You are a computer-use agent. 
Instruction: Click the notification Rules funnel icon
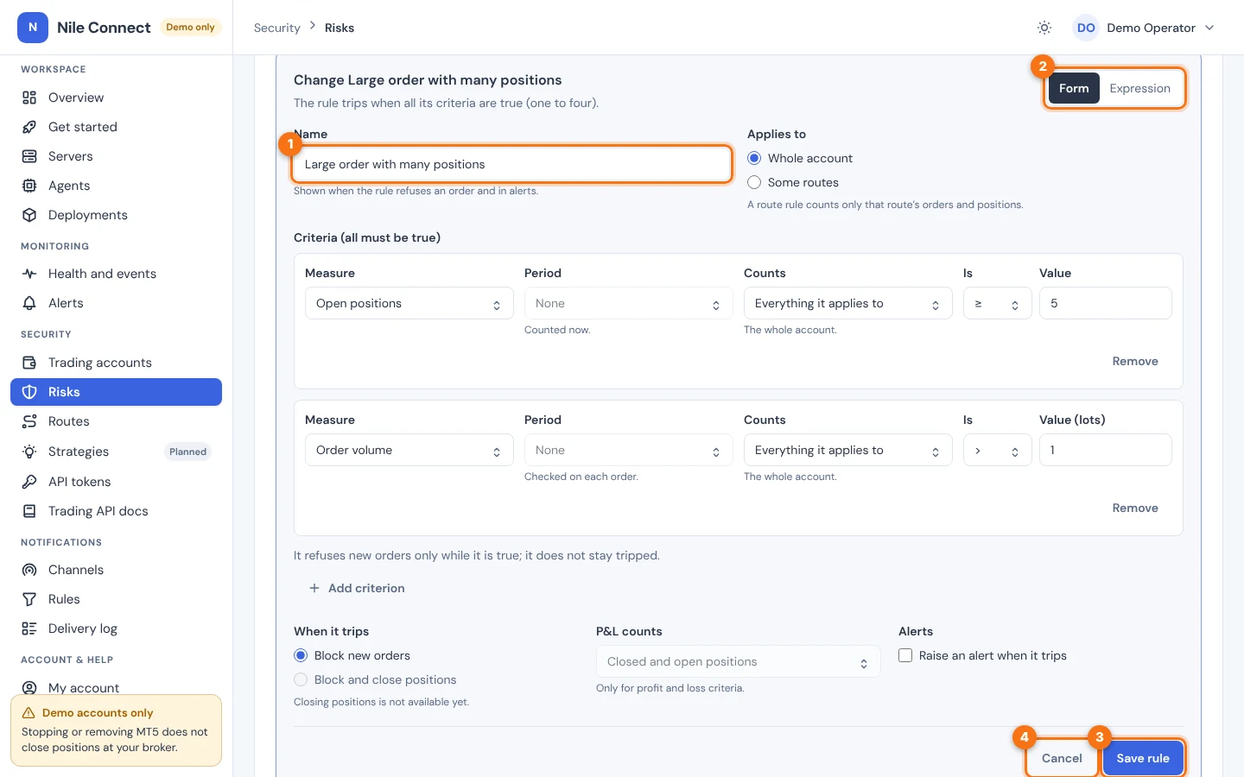pos(29,599)
